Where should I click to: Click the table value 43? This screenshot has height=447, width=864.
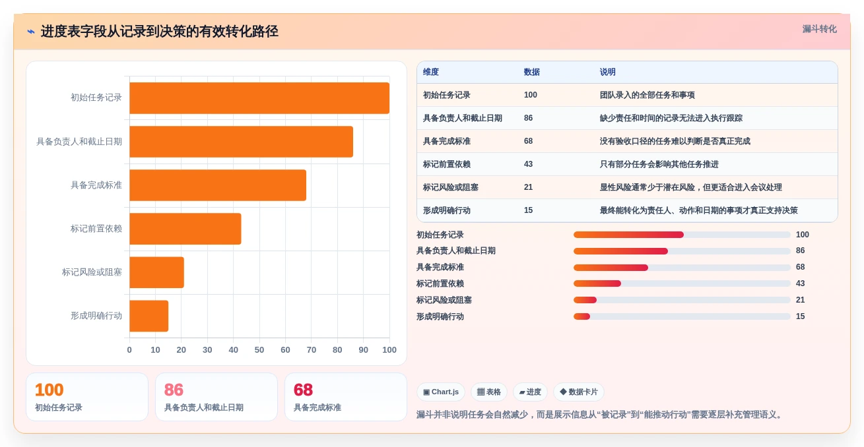(x=529, y=164)
